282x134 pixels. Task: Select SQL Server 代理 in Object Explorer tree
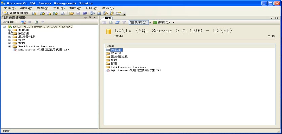point(44,50)
